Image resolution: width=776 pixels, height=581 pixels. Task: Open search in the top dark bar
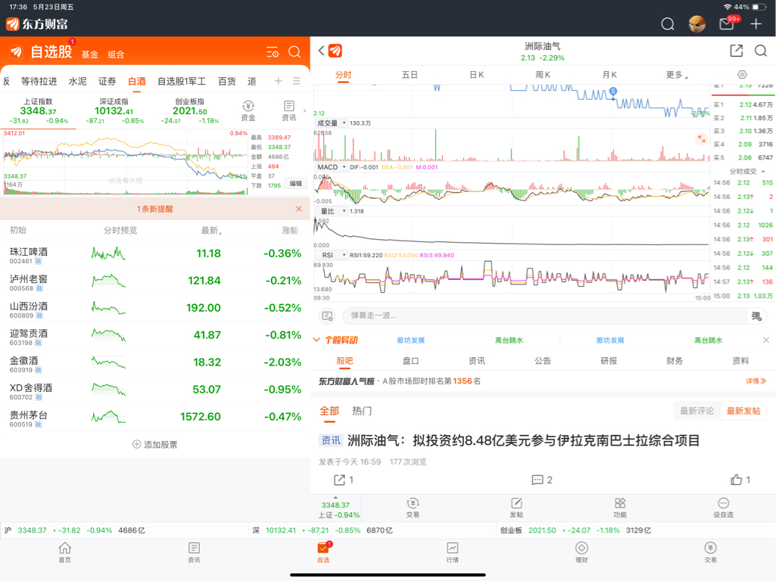[668, 23]
